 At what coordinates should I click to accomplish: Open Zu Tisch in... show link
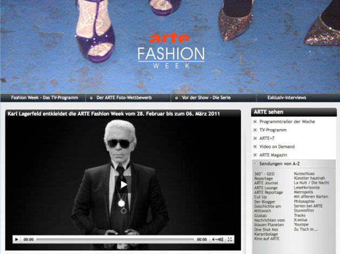pos(305,229)
